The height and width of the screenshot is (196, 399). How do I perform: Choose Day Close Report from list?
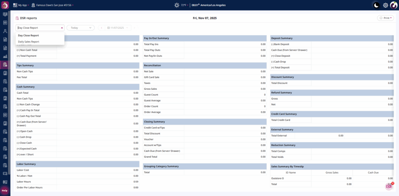tap(28, 35)
